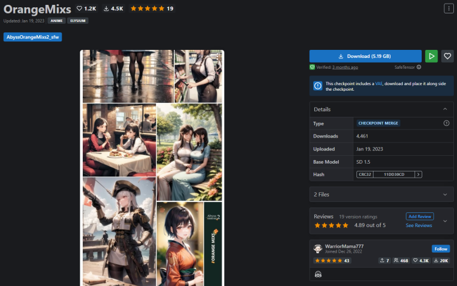
Task: Open the See Reviews link
Action: pyautogui.click(x=419, y=225)
